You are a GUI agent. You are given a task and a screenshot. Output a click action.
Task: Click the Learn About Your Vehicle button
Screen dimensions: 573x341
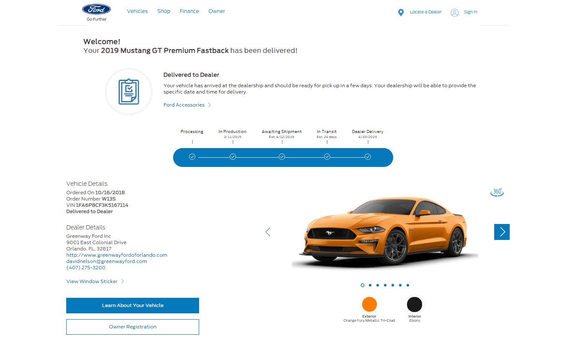pyautogui.click(x=132, y=305)
